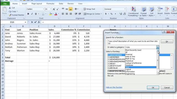This screenshot has width=177, height=99.
Task: Select Logical category in list
Action: point(141,69)
